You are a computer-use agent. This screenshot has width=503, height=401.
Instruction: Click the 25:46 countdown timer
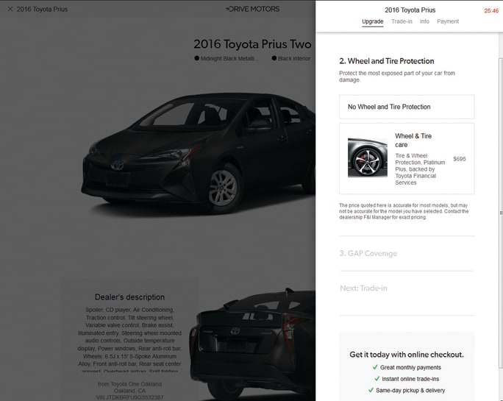(490, 11)
